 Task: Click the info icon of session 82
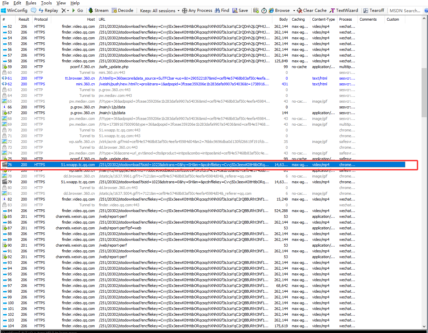tap(4, 199)
